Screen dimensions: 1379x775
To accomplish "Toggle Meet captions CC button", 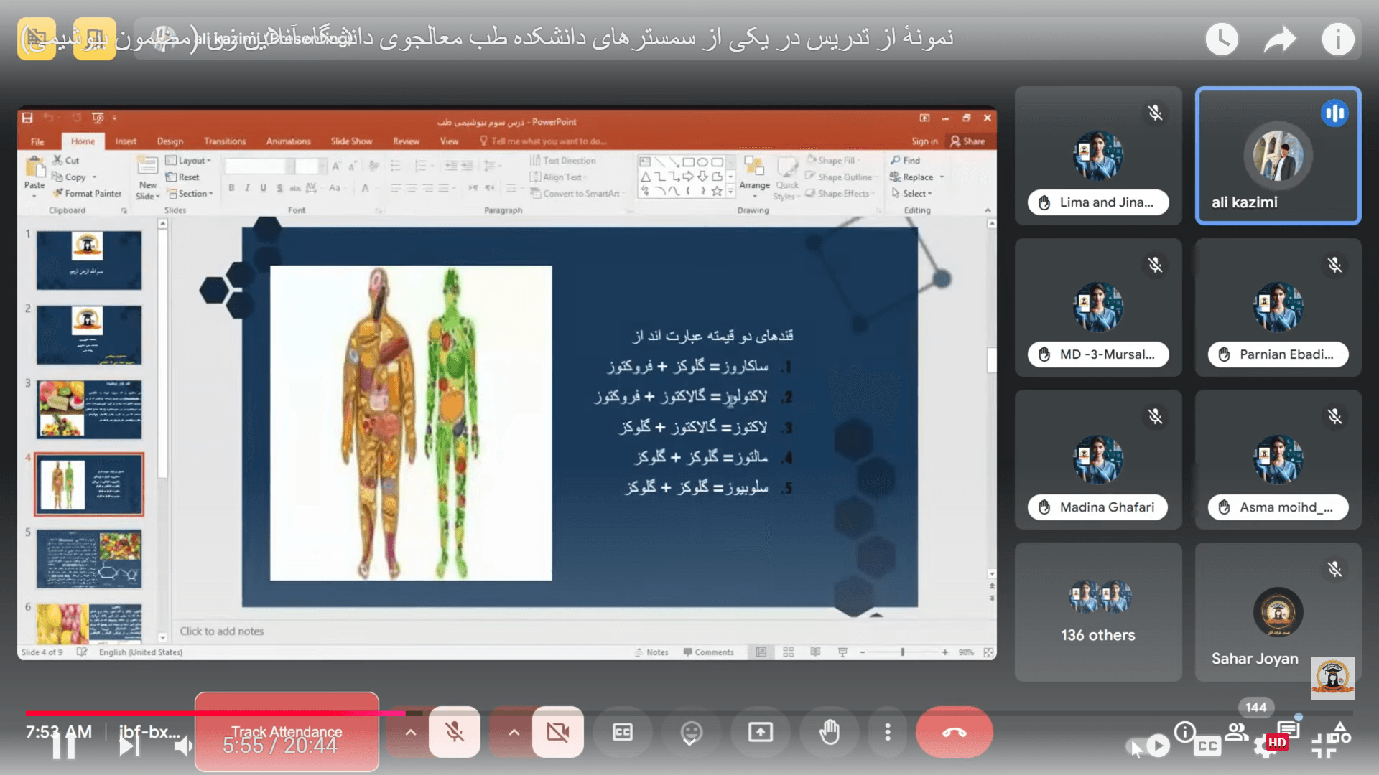I will (622, 732).
